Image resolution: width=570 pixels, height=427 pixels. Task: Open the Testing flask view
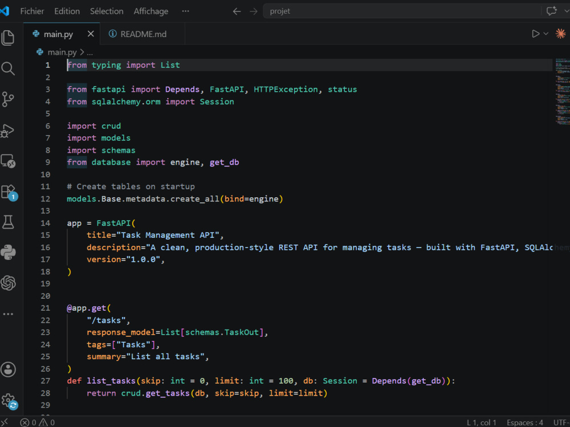[8, 222]
